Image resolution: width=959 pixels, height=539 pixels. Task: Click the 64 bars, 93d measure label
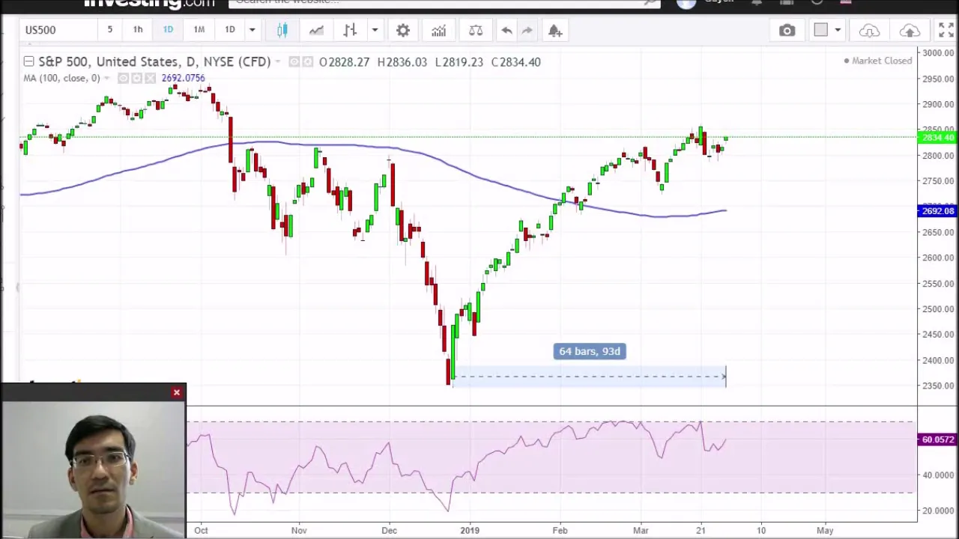[x=590, y=351]
